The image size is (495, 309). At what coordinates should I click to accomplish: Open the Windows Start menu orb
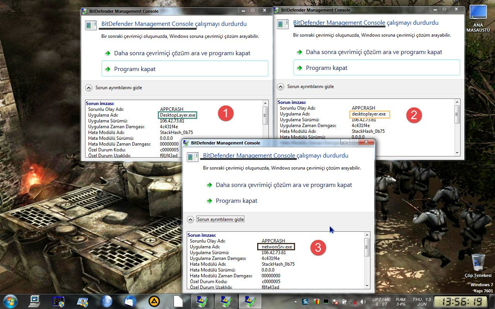(10, 301)
